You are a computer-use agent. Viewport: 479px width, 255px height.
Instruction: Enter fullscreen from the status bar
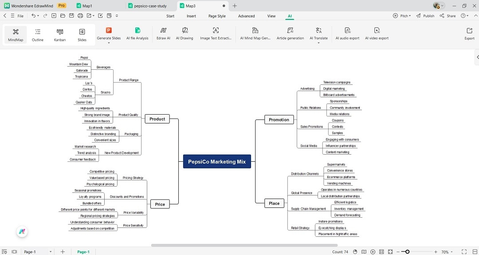[x=464, y=251]
